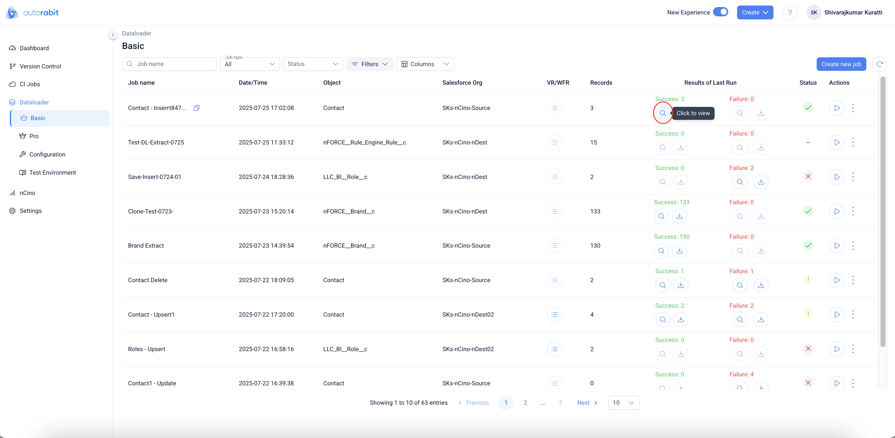Open more actions for Save-Insert-0724-01 job

point(853,177)
